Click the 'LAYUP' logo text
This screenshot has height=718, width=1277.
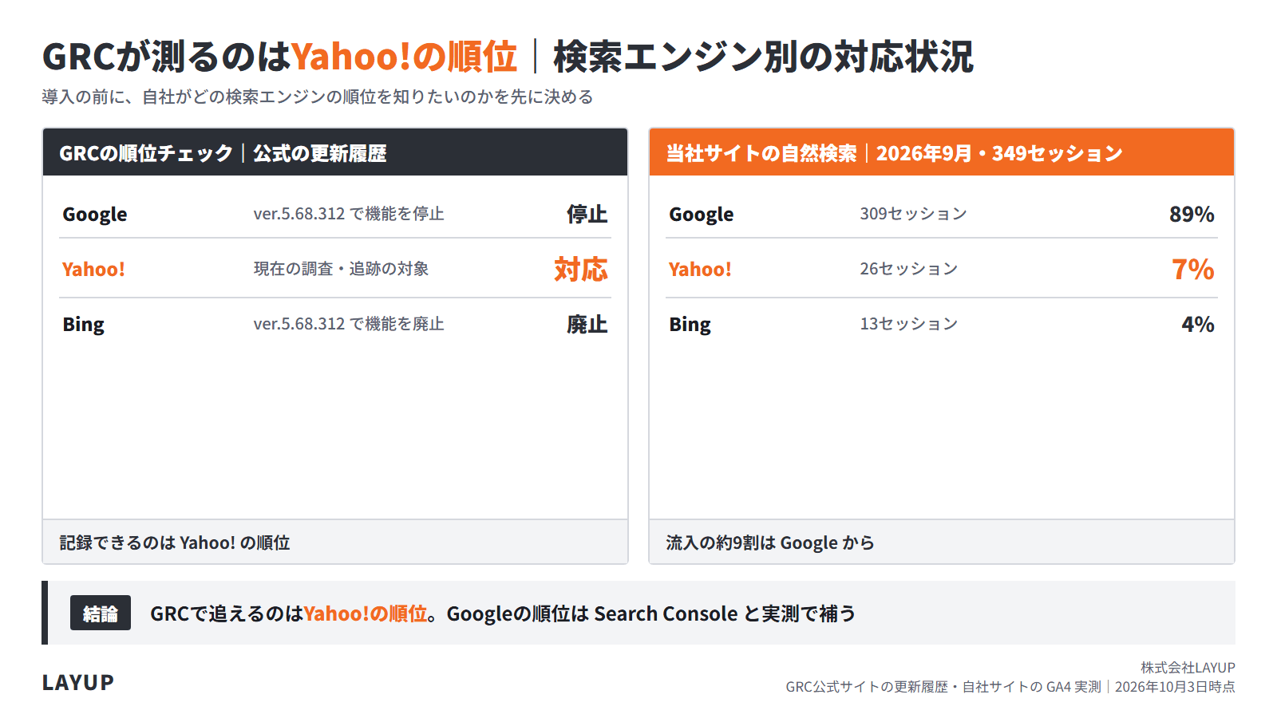point(78,682)
